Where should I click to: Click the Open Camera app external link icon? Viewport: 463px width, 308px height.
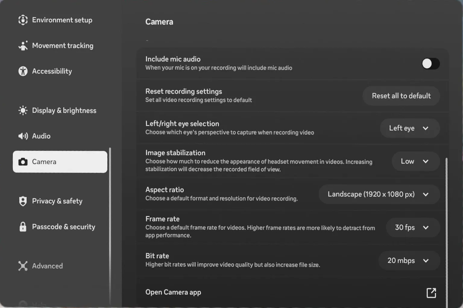pyautogui.click(x=431, y=292)
